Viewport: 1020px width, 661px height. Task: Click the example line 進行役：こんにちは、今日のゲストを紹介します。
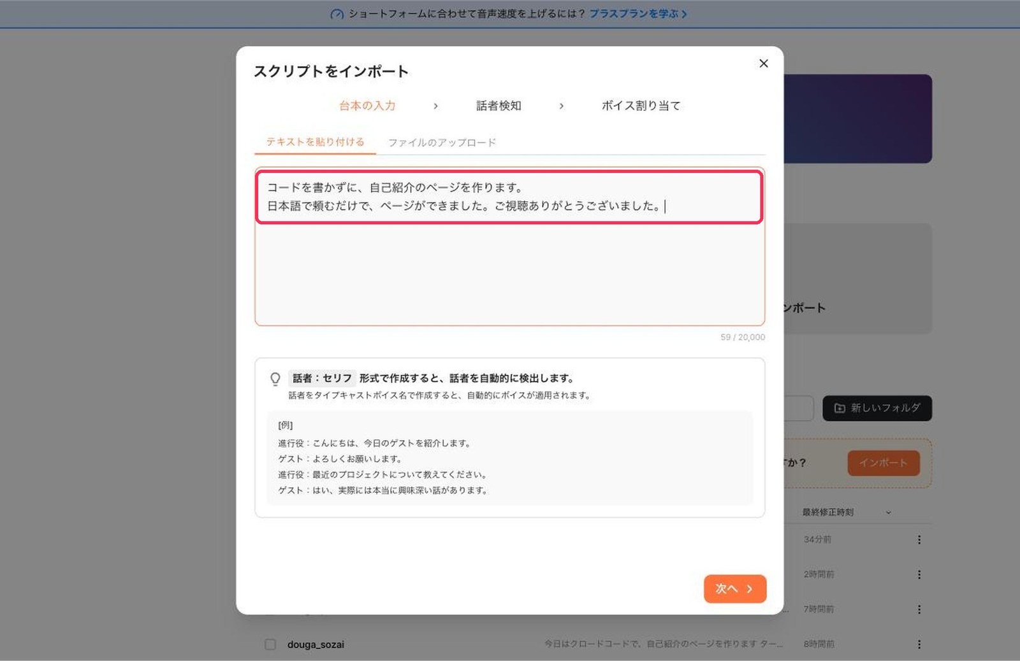375,443
